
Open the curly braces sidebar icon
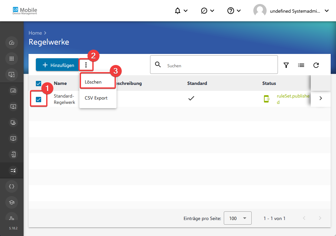(12, 186)
